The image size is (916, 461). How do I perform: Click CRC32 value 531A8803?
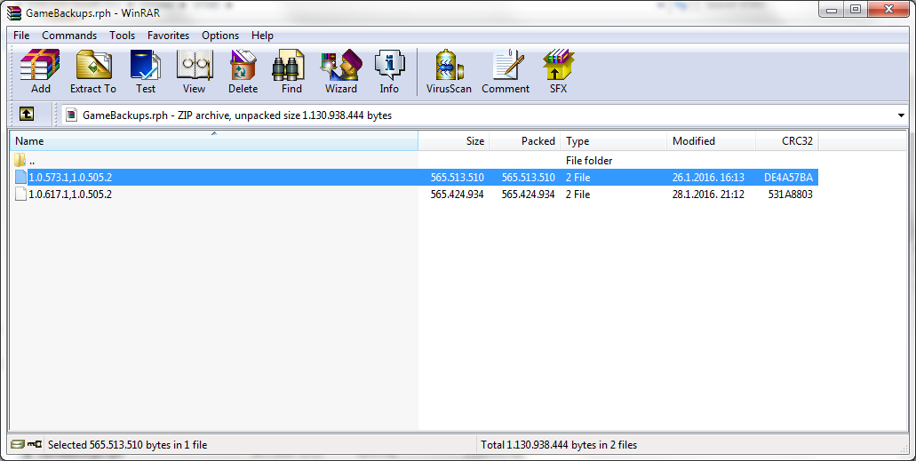point(790,194)
